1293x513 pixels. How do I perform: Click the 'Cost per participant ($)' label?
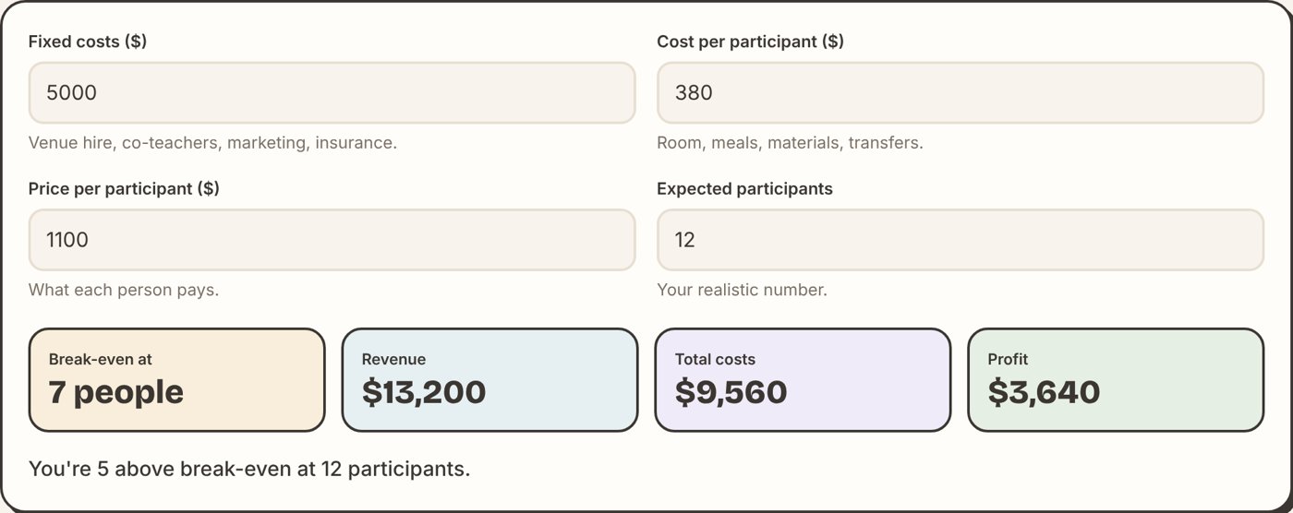(x=750, y=42)
